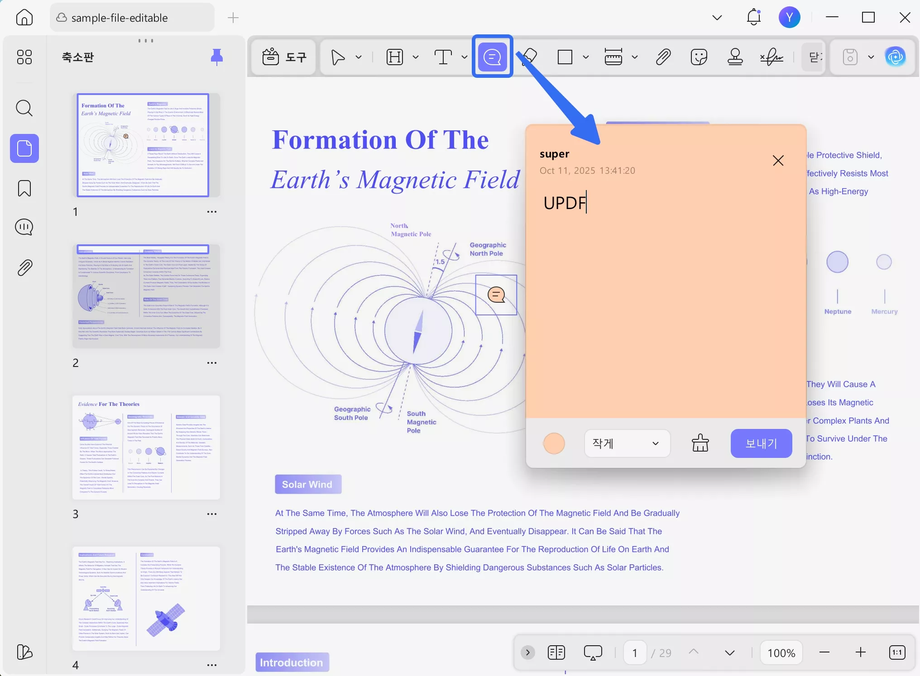Change the orange note color swatch
920x676 pixels.
[554, 443]
